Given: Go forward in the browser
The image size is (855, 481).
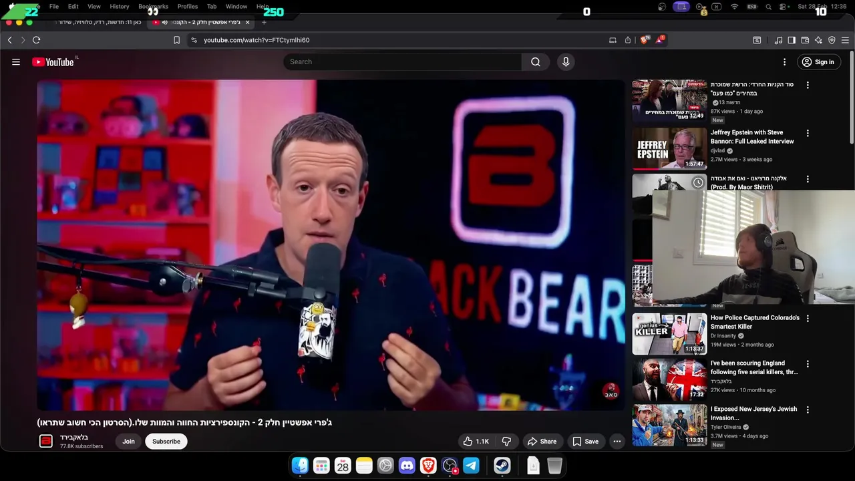Looking at the screenshot, I should 23,40.
